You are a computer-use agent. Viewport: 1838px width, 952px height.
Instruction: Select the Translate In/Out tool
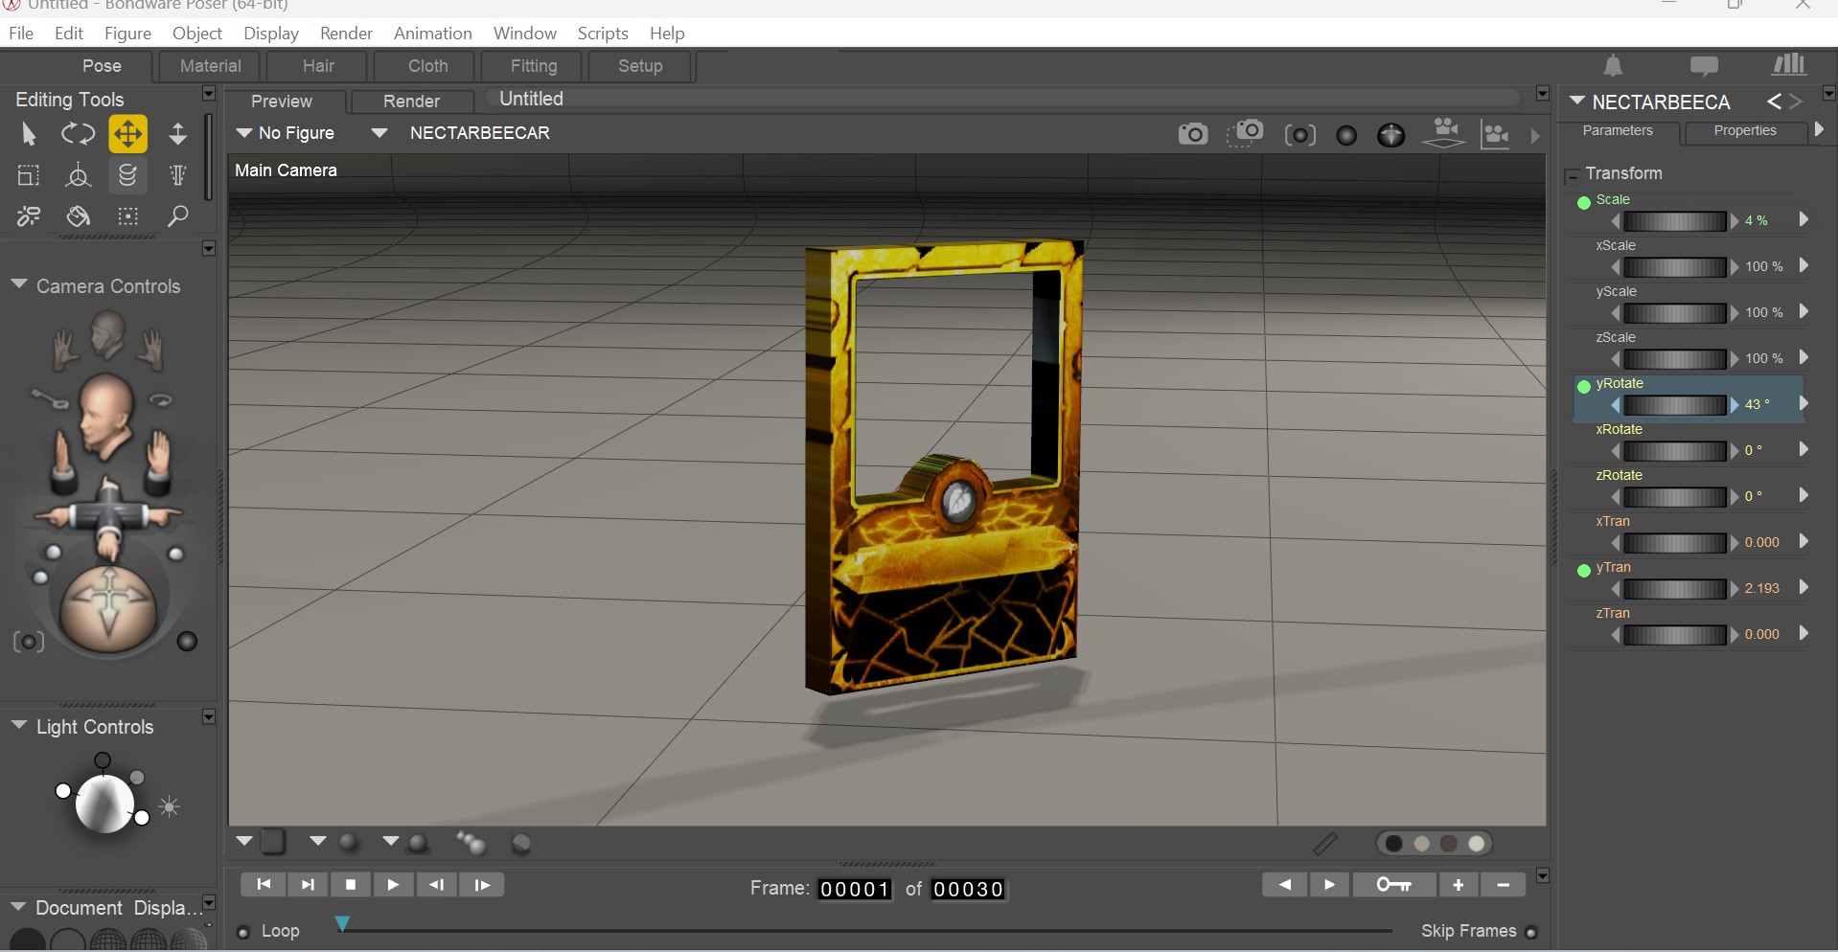pyautogui.click(x=178, y=134)
